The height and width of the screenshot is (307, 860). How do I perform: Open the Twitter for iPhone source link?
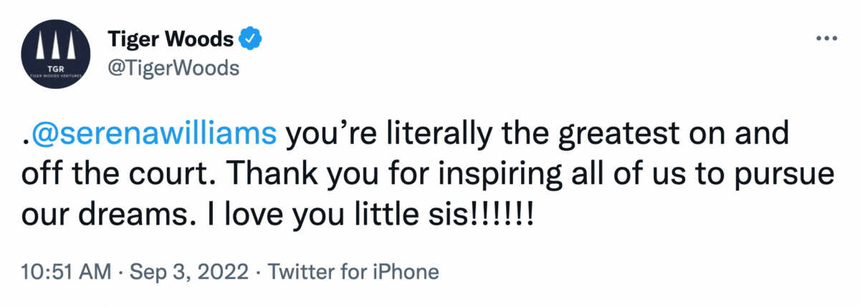tap(352, 272)
